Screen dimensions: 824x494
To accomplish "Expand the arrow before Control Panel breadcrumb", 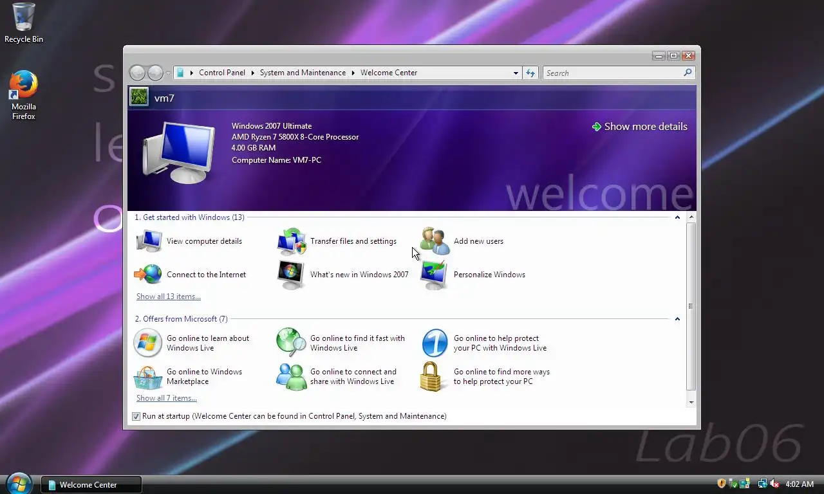I will pyautogui.click(x=191, y=73).
